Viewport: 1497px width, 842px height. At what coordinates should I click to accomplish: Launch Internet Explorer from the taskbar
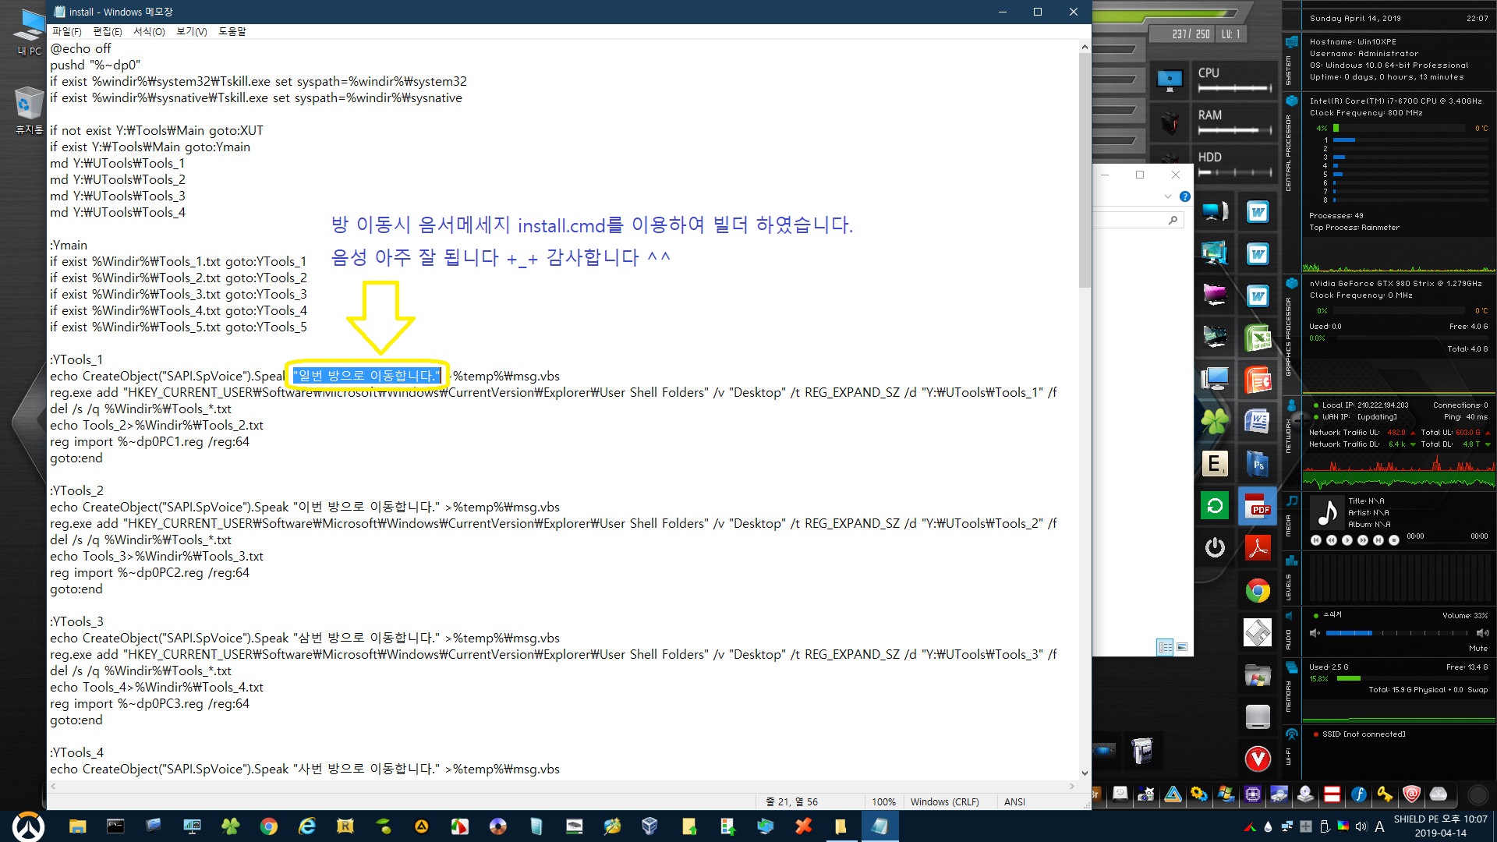tap(307, 826)
